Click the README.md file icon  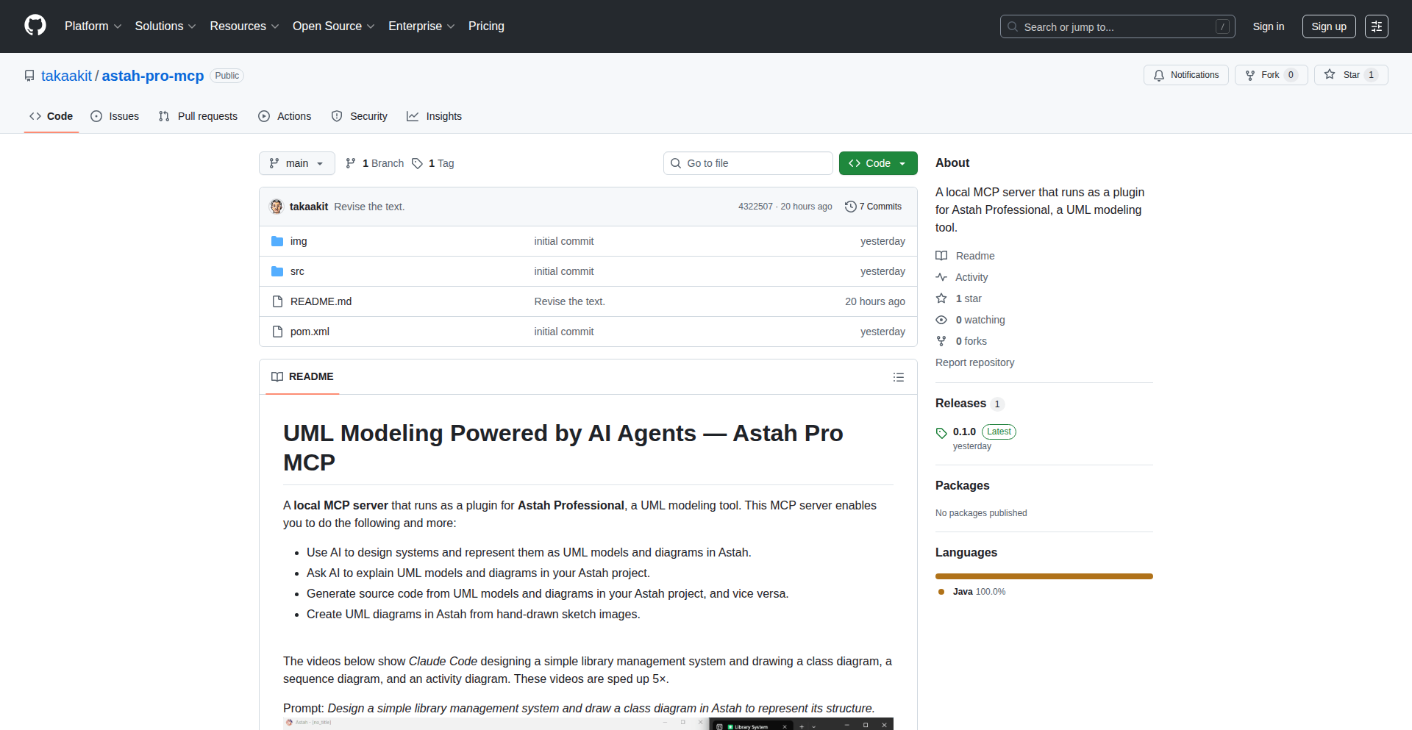(x=277, y=301)
